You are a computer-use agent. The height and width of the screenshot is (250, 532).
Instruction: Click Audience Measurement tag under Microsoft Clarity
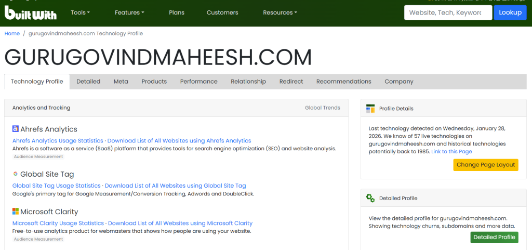pyautogui.click(x=38, y=239)
